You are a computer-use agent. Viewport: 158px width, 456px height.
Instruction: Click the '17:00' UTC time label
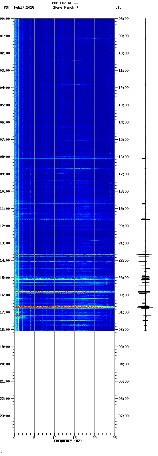[124, 174]
